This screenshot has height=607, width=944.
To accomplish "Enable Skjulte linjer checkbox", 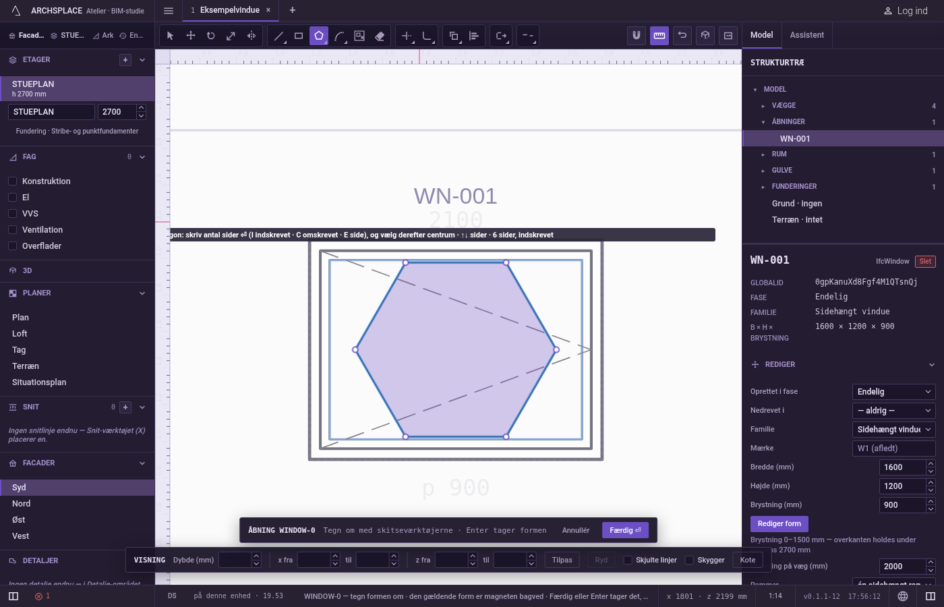I will (x=628, y=560).
